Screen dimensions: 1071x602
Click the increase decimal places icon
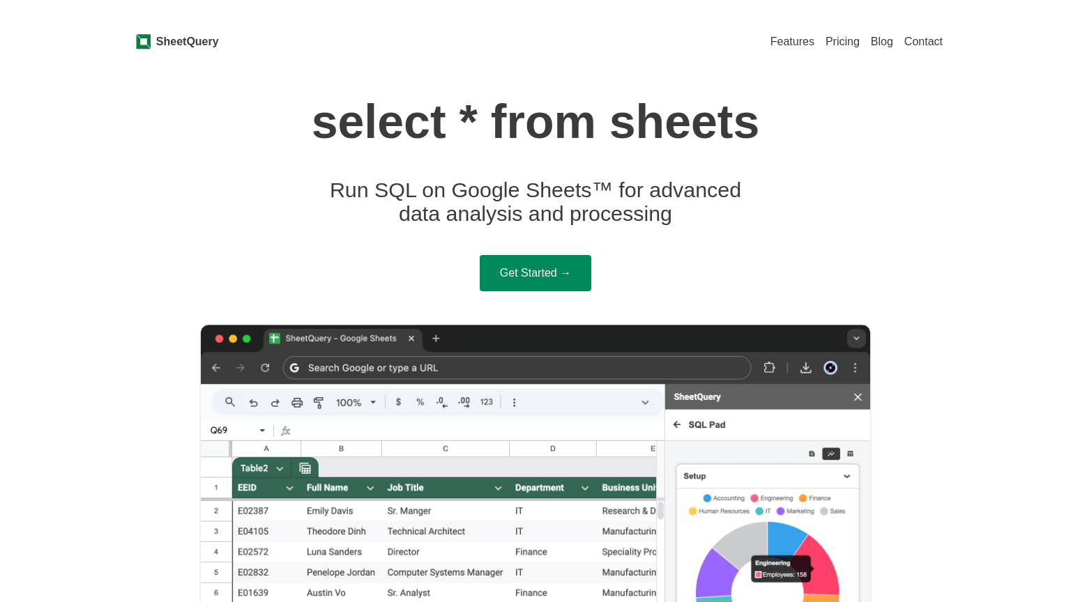pos(464,403)
